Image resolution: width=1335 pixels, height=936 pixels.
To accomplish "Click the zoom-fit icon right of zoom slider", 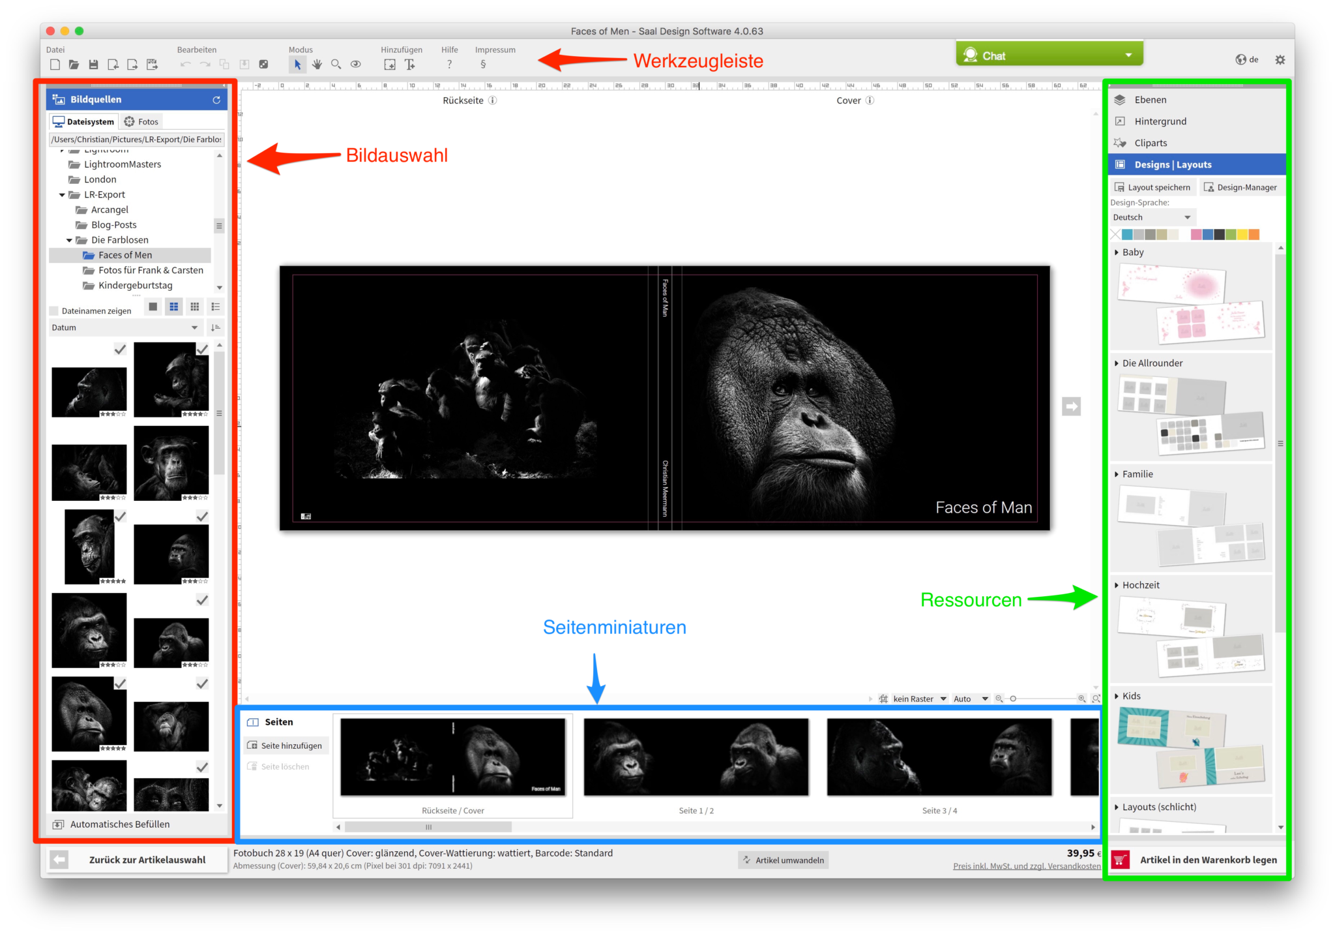I will pyautogui.click(x=1096, y=699).
